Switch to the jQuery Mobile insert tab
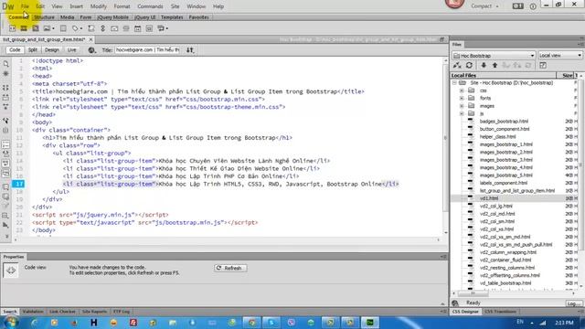Viewport: 585px width, 329px height. click(x=112, y=17)
